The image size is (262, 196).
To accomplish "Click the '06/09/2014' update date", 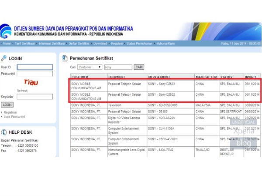I will point(252,105).
